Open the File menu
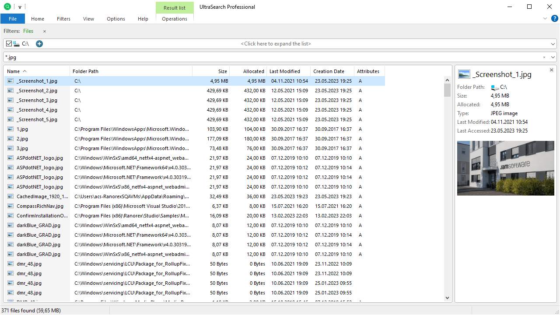This screenshot has height=315, width=560. pos(13,19)
